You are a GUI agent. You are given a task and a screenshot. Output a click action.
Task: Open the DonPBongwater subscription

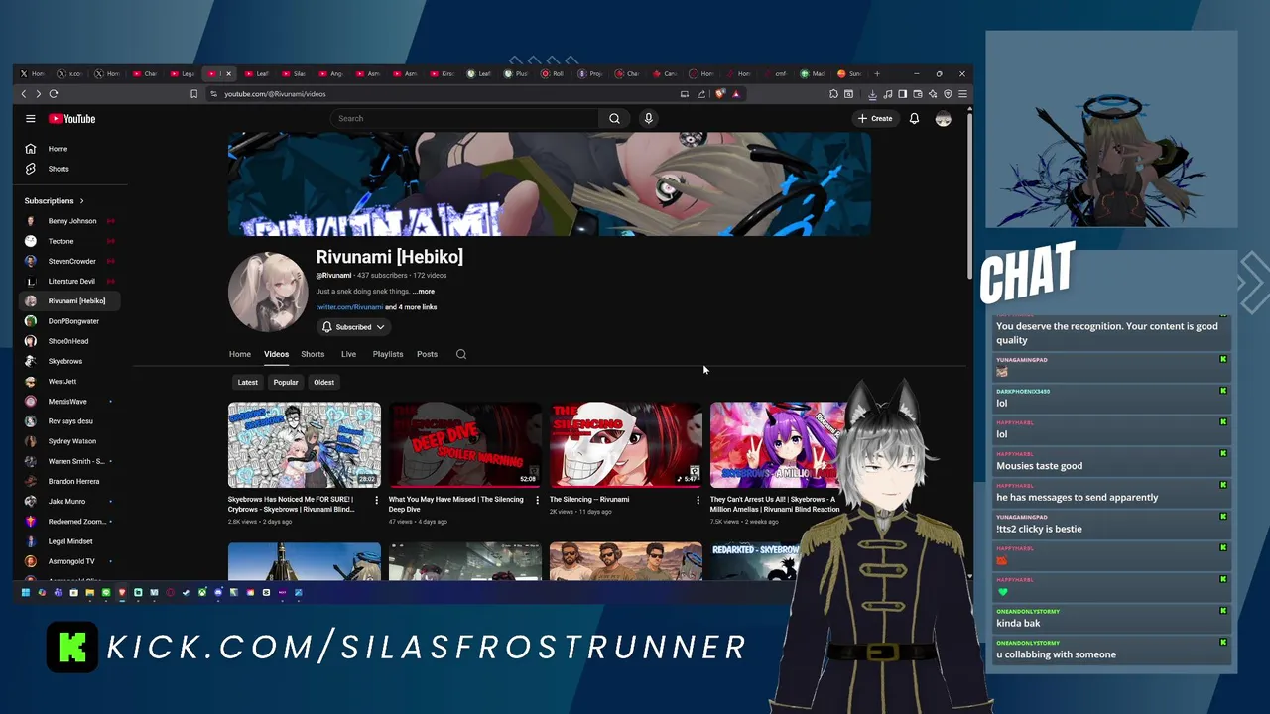point(70,321)
